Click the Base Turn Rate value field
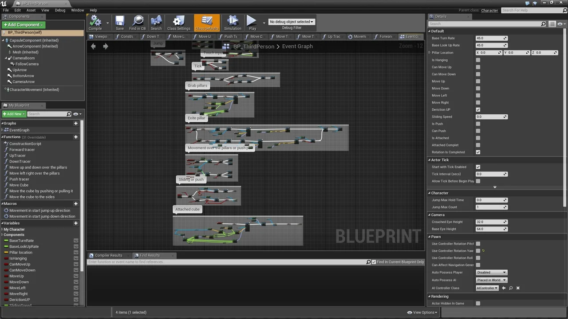The height and width of the screenshot is (319, 568). 489,38
